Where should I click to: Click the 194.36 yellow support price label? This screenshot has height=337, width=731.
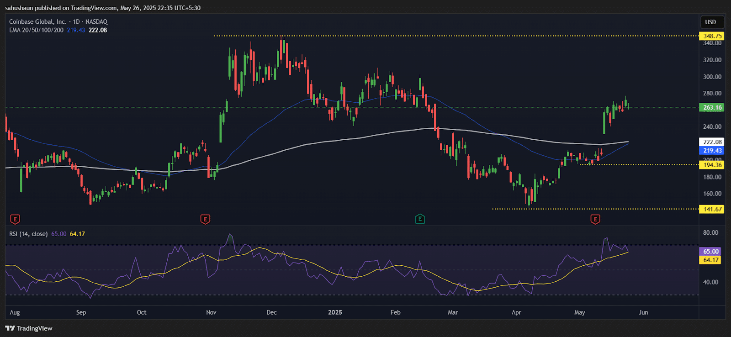pos(712,165)
